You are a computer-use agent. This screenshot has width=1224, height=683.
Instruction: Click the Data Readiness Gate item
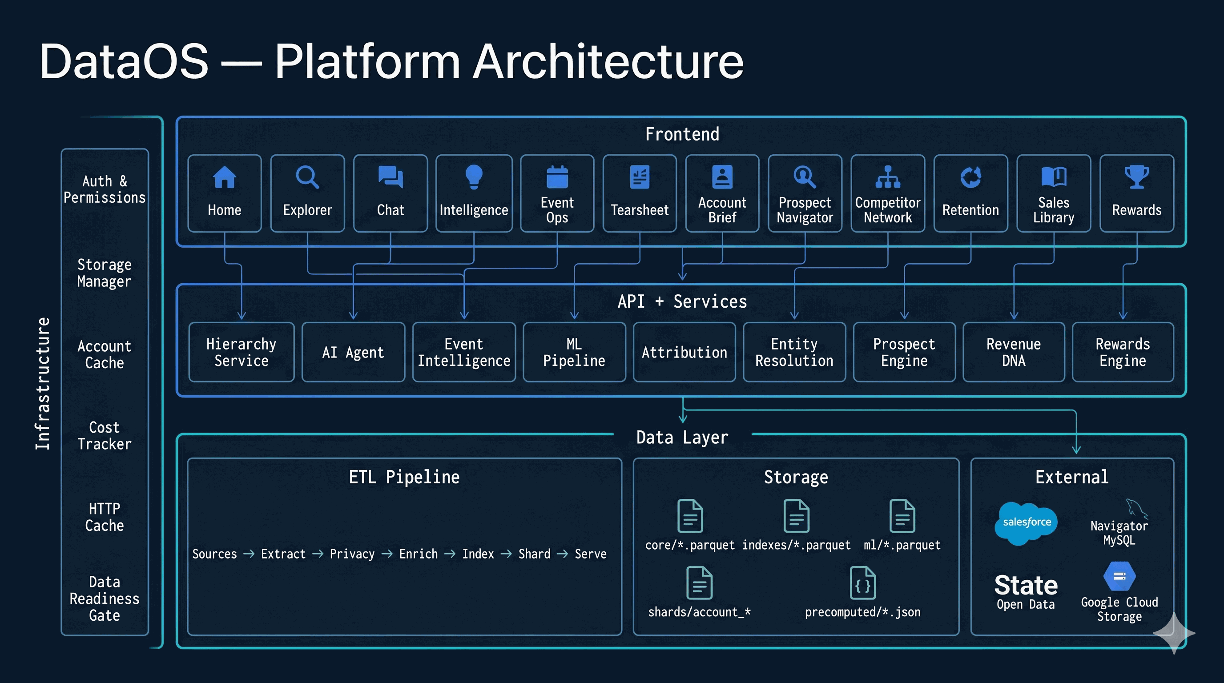pos(105,599)
